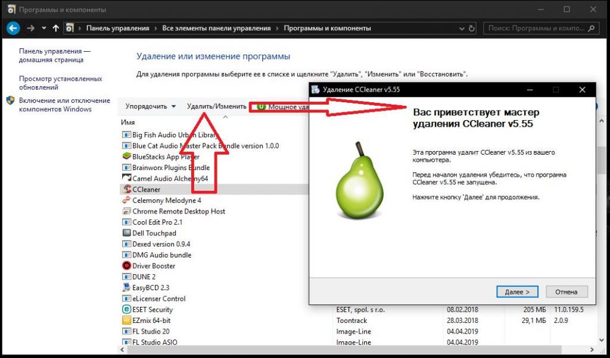The height and width of the screenshot is (358, 610).
Task: Click the magnifier search icon
Action: point(592,29)
